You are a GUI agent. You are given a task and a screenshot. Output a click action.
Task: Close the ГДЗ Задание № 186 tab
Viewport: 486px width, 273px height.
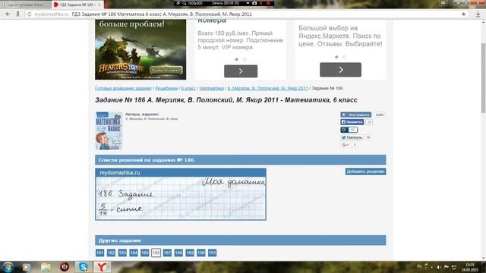[x=99, y=5]
